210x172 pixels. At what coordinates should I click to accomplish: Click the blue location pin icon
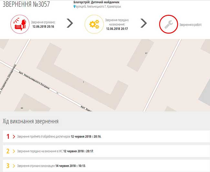point(75,6)
